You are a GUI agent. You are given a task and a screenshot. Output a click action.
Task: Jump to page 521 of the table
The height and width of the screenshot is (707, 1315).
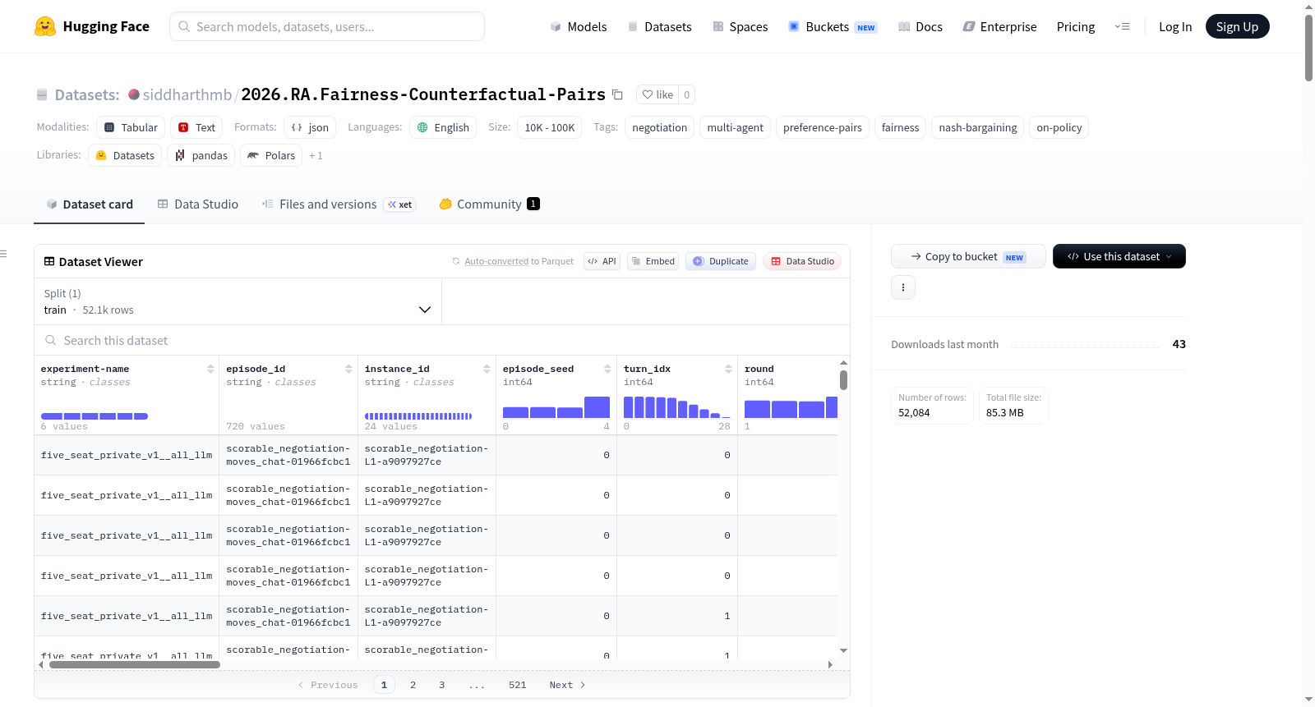pos(517,685)
